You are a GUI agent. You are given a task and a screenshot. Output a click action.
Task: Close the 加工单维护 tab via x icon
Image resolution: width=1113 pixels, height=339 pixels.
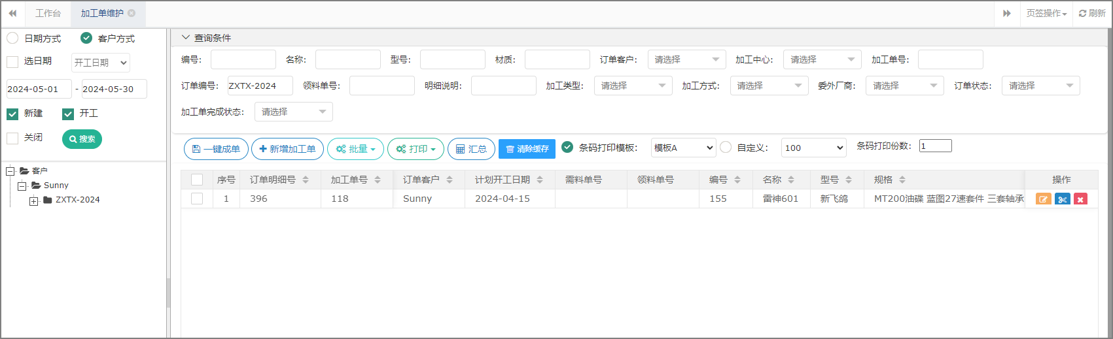click(x=132, y=13)
